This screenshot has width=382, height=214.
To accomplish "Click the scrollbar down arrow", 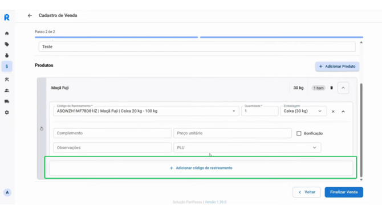I will pyautogui.click(x=361, y=180).
